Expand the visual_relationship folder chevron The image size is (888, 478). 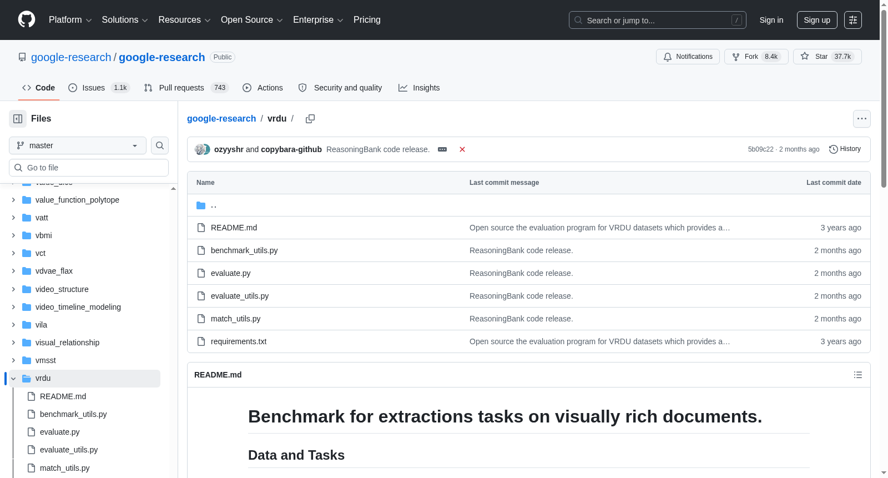click(x=13, y=343)
